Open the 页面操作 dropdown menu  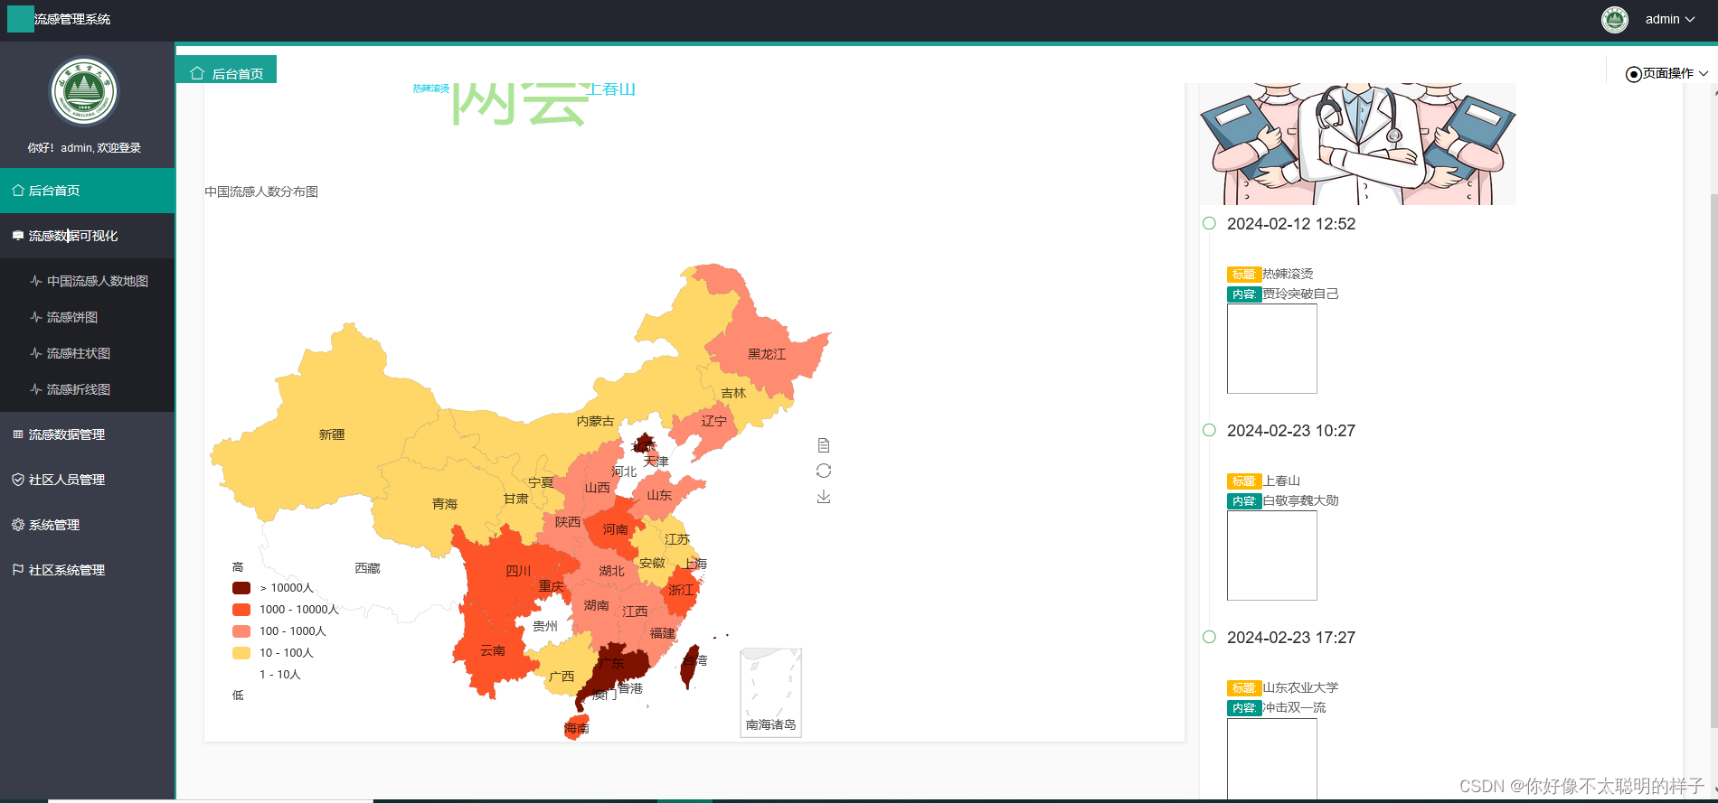click(1667, 73)
